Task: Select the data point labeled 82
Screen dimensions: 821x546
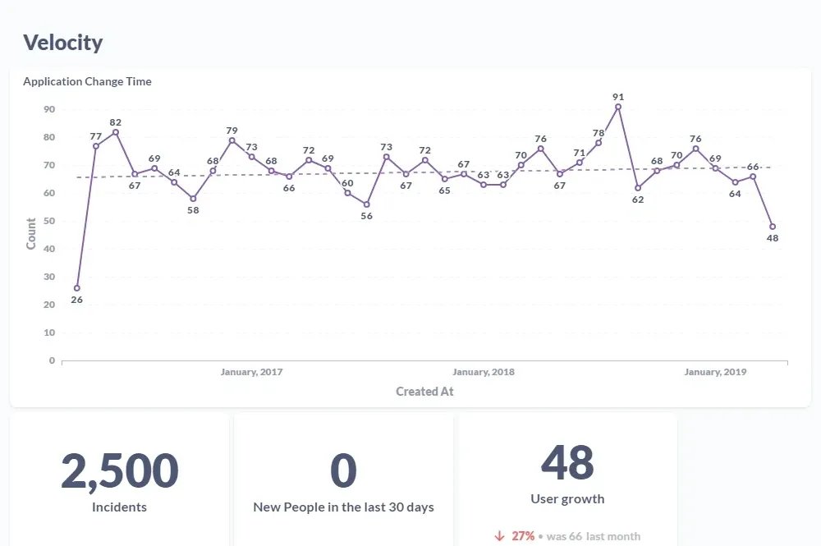Action: (116, 132)
